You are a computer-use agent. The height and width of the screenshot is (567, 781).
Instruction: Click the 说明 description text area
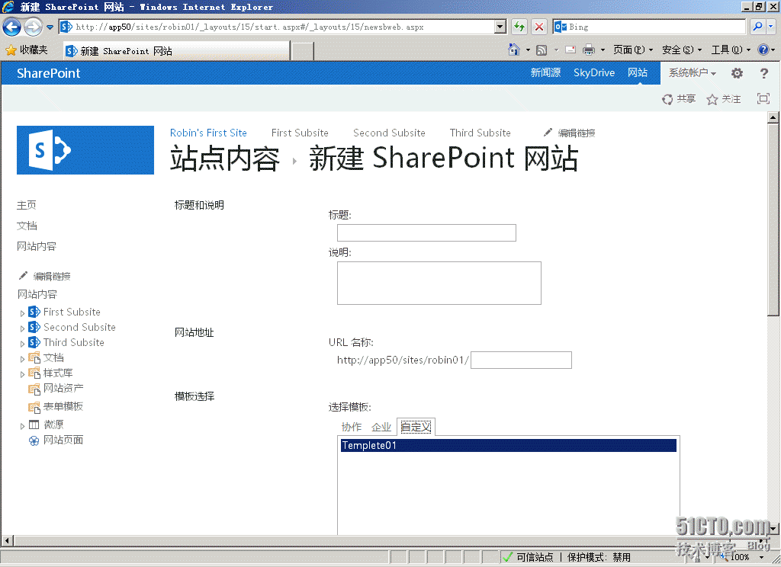click(x=439, y=283)
